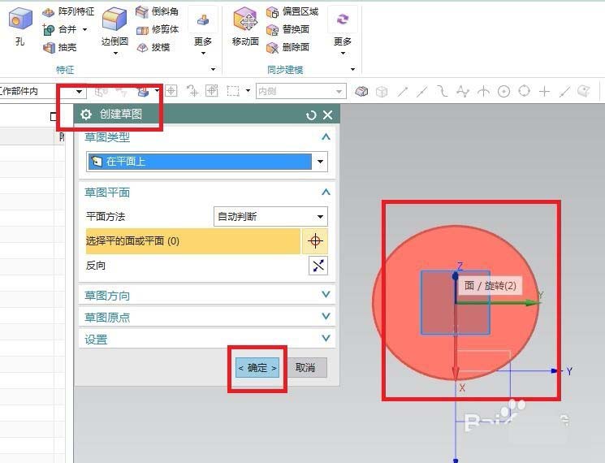Image resolution: width=605 pixels, height=463 pixels.
Task: Confirm with the 确定 button
Action: [257, 368]
